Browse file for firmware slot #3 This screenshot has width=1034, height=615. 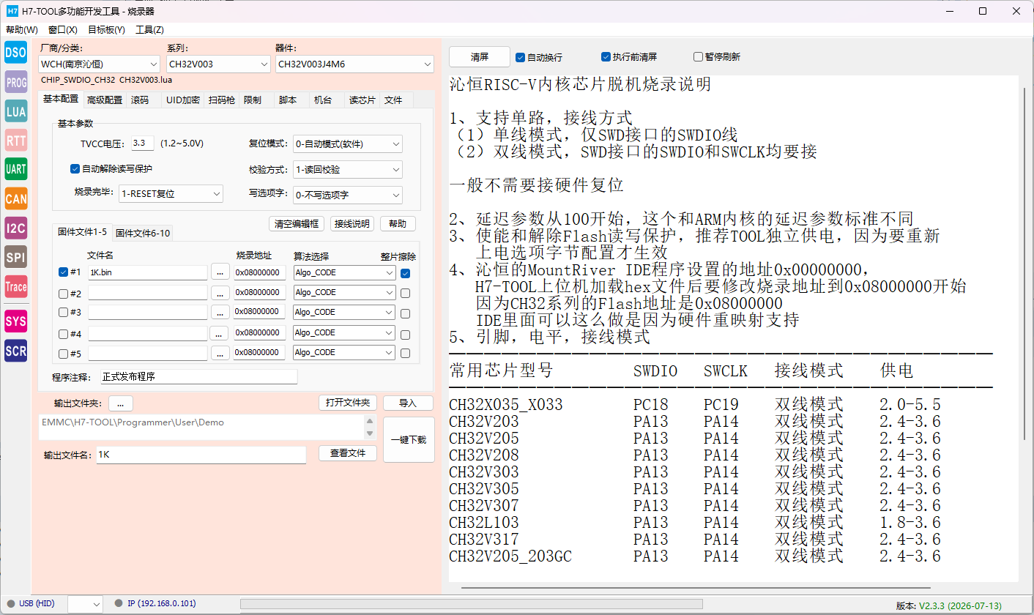click(220, 312)
